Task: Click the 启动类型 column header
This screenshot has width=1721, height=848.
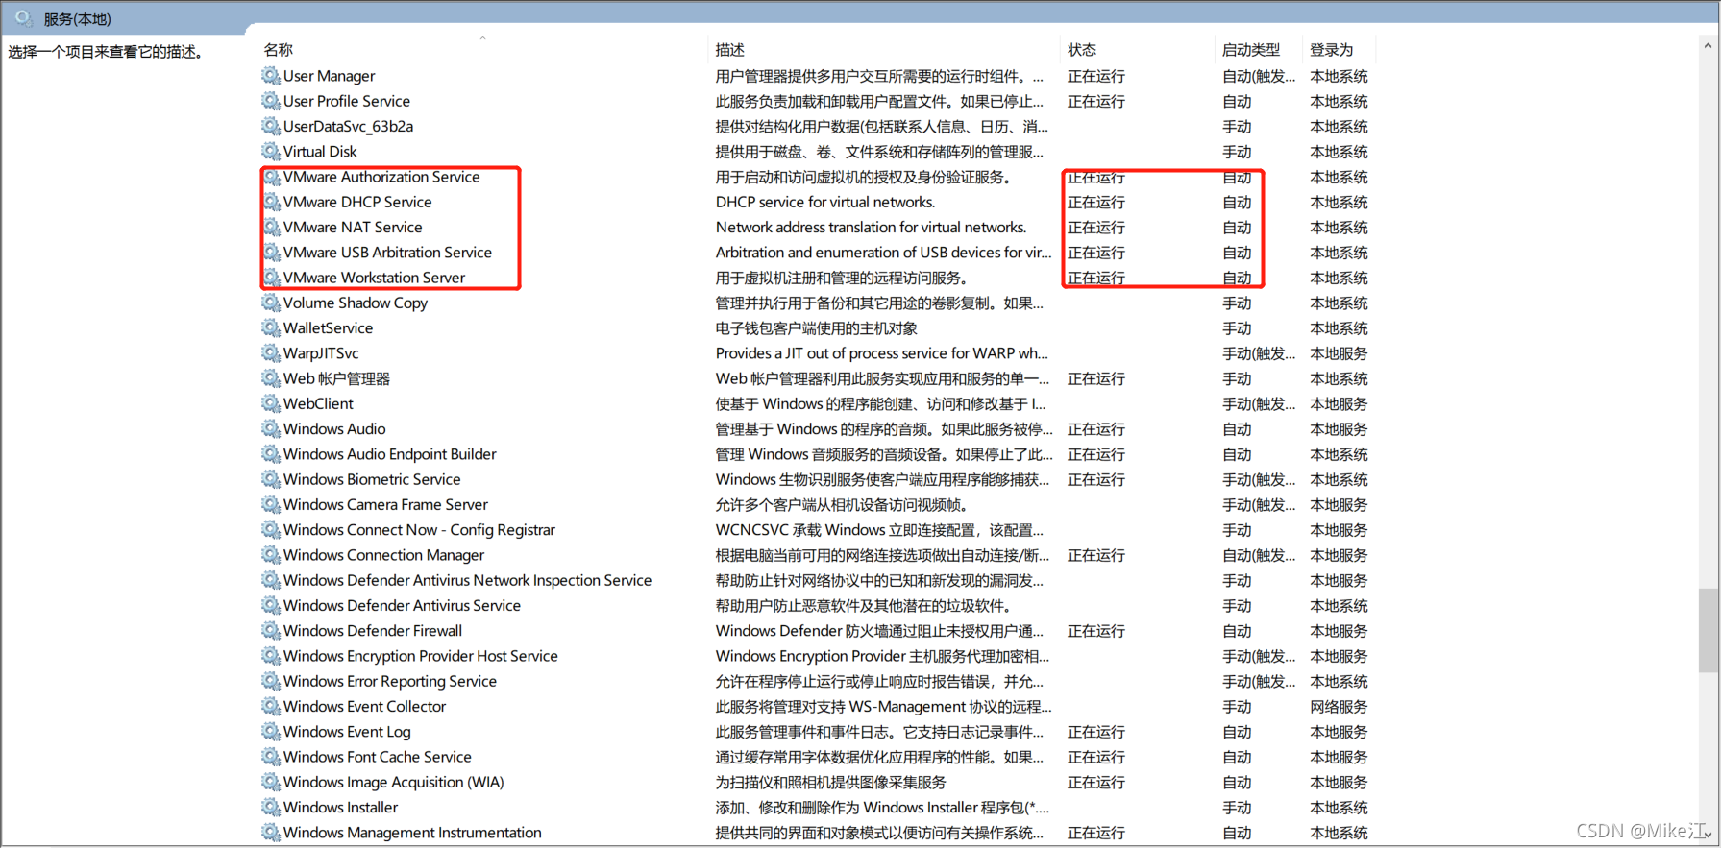Action: [x=1251, y=49]
